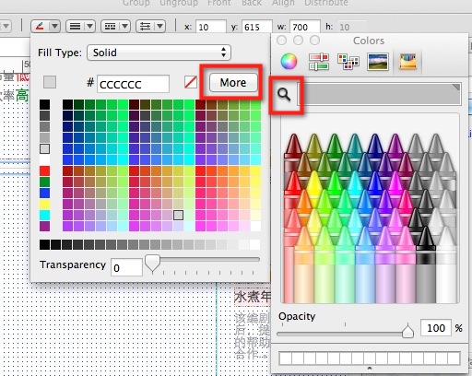Open the color palettes tab
The width and height of the screenshot is (472, 376).
click(x=348, y=62)
